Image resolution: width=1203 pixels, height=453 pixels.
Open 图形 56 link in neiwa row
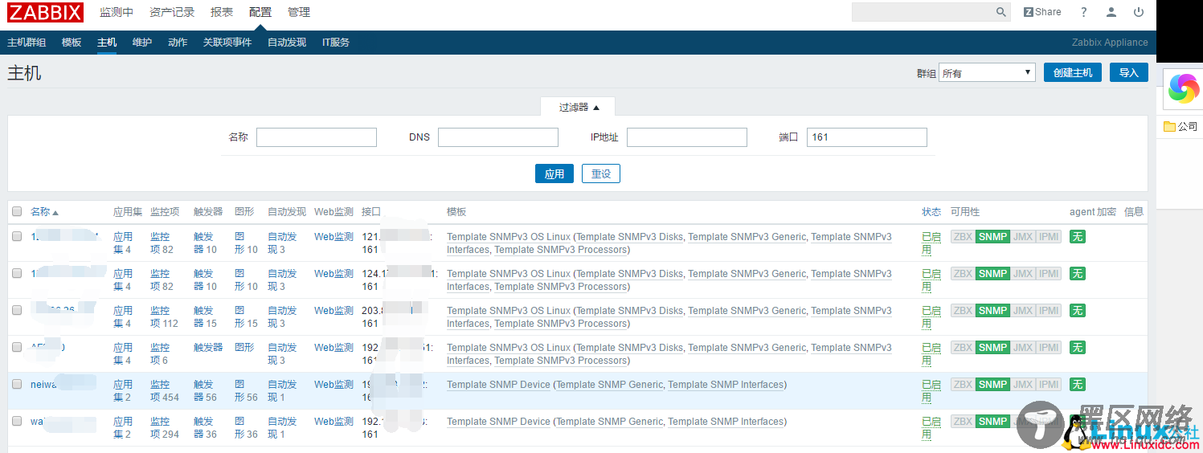pyautogui.click(x=246, y=391)
